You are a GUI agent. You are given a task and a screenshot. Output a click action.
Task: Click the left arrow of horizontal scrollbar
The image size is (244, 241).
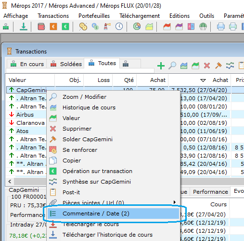click(10, 182)
